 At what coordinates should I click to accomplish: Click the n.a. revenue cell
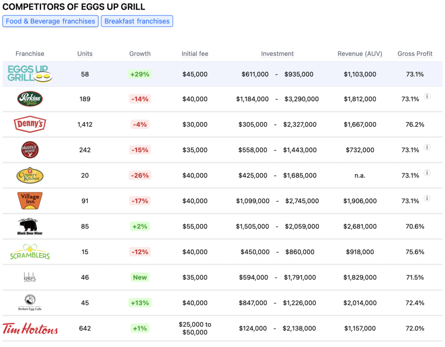click(x=360, y=175)
